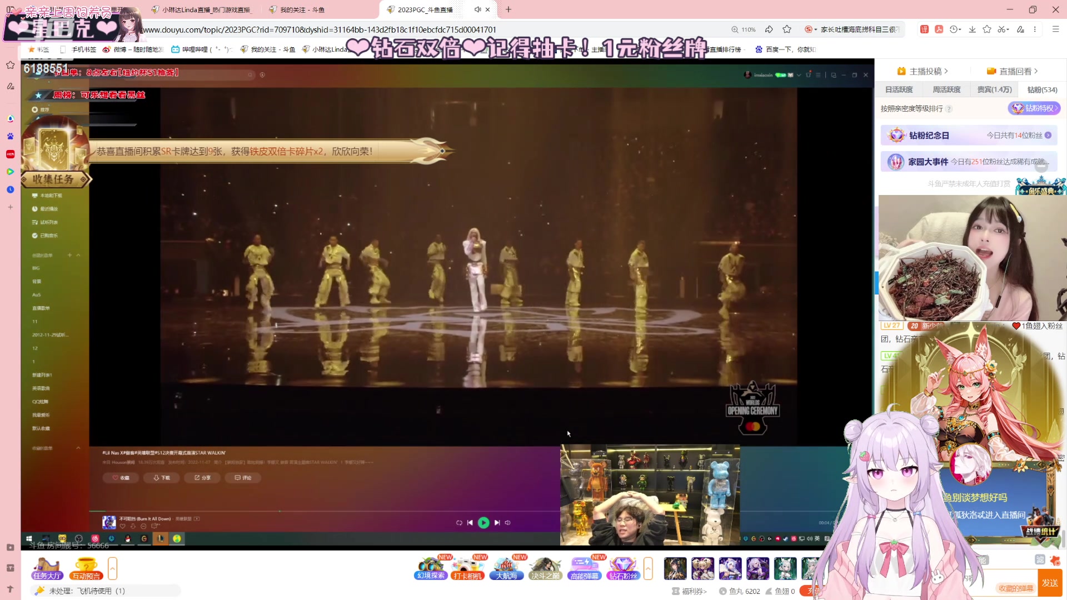Open the three-dot toolbar options menu
This screenshot has width=1067, height=600.
(1035, 29)
